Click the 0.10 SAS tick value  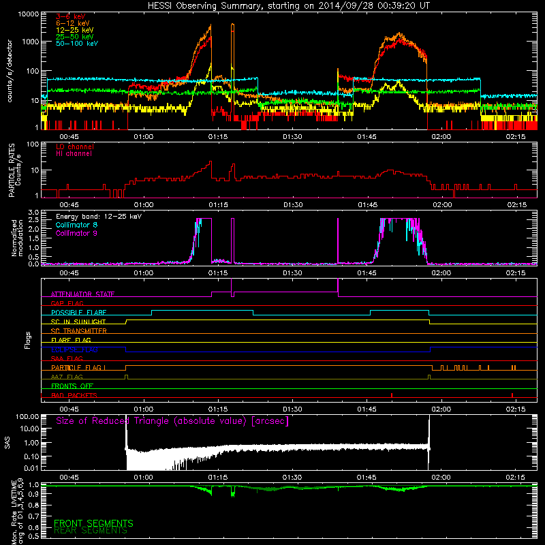(31, 456)
